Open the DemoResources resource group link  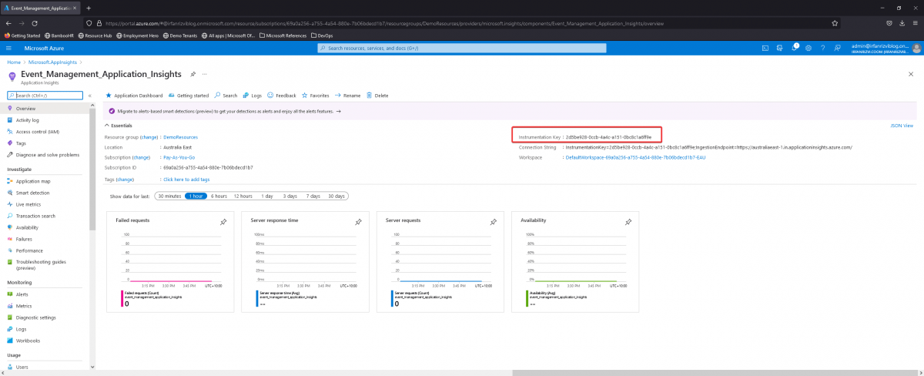click(x=180, y=137)
